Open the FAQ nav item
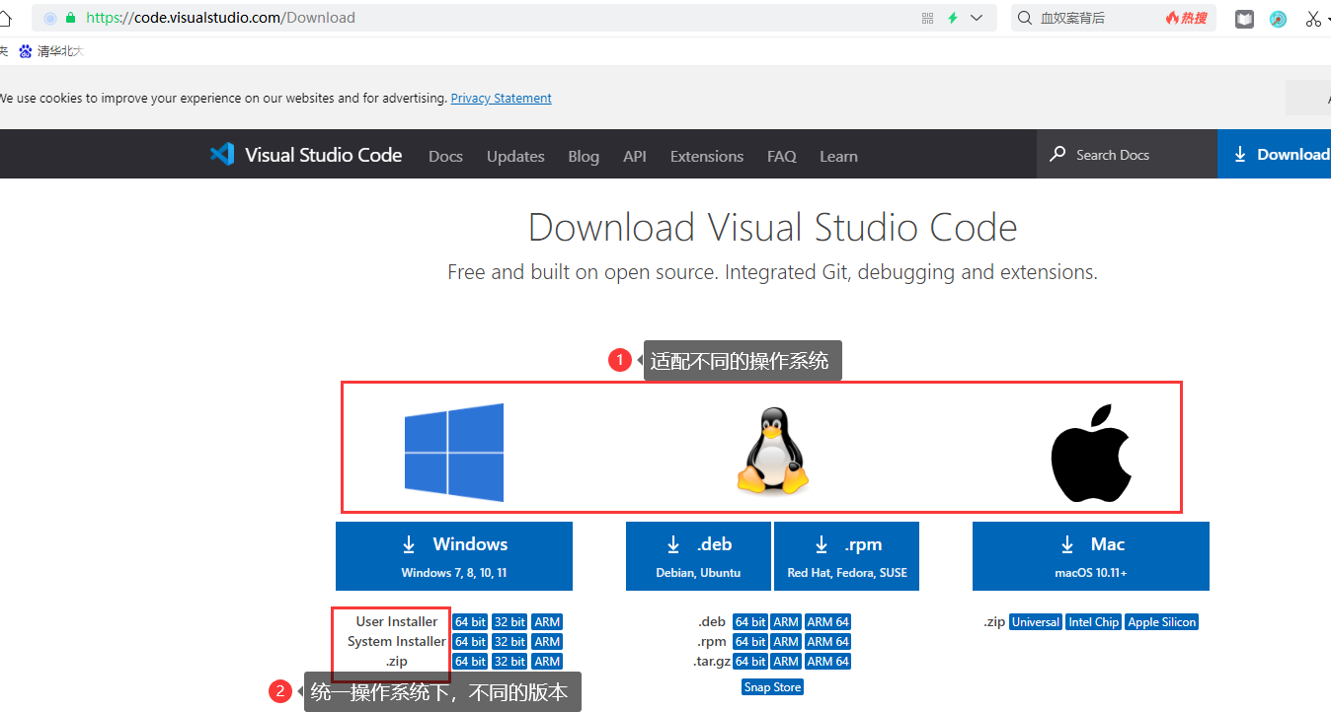This screenshot has width=1331, height=712. [782, 156]
